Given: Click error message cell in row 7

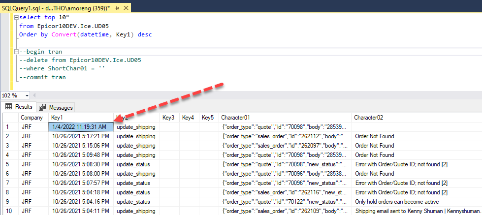Looking at the screenshot, I should pyautogui.click(x=417, y=183).
